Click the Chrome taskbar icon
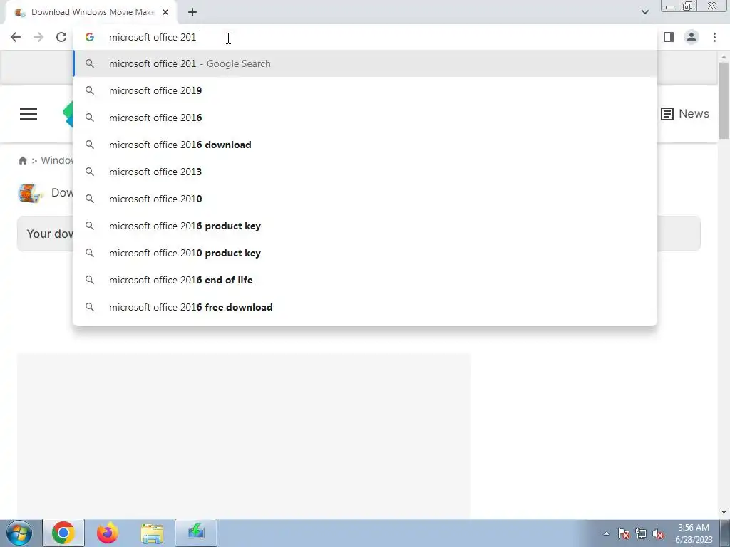 63,533
